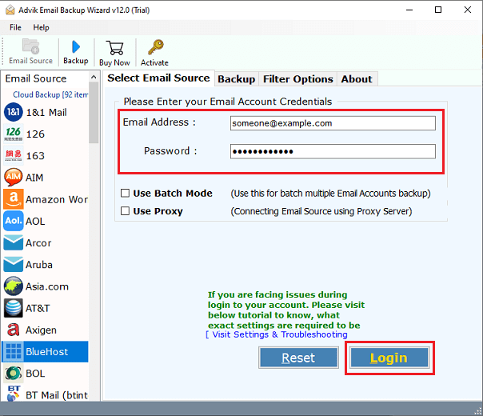Select the BT Mail source icon
Viewport: 483px width, 416px height.
coord(14,394)
